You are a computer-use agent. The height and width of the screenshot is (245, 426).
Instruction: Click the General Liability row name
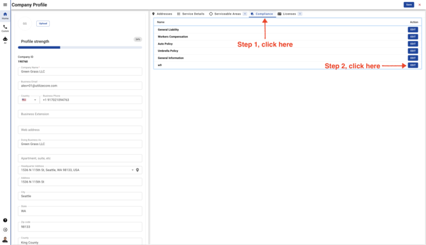(168, 30)
